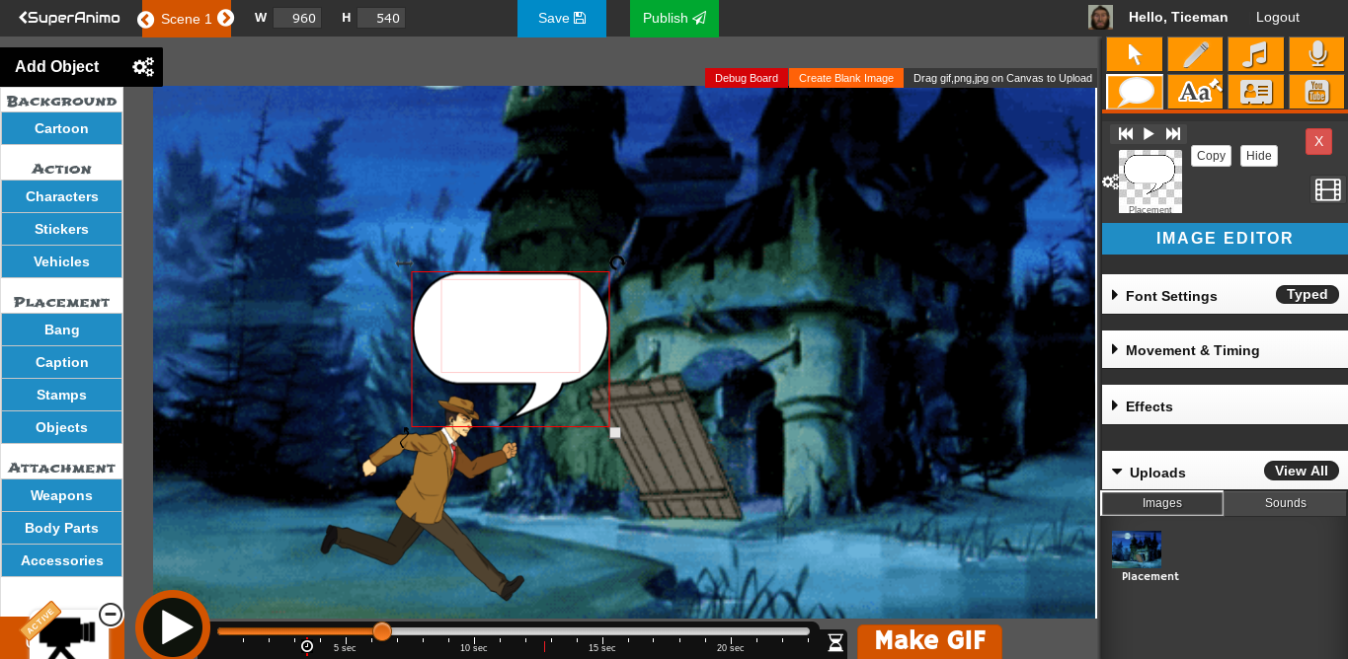Screen dimensions: 1348x659
Task: Open gear settings beside Add Object
Action: [143, 67]
